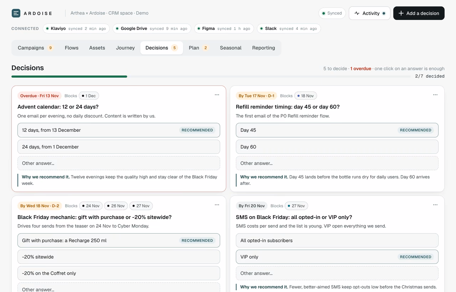Viewport: 456px width, 292px height.
Task: Pick the -20% sitewide option
Action: 119,257
